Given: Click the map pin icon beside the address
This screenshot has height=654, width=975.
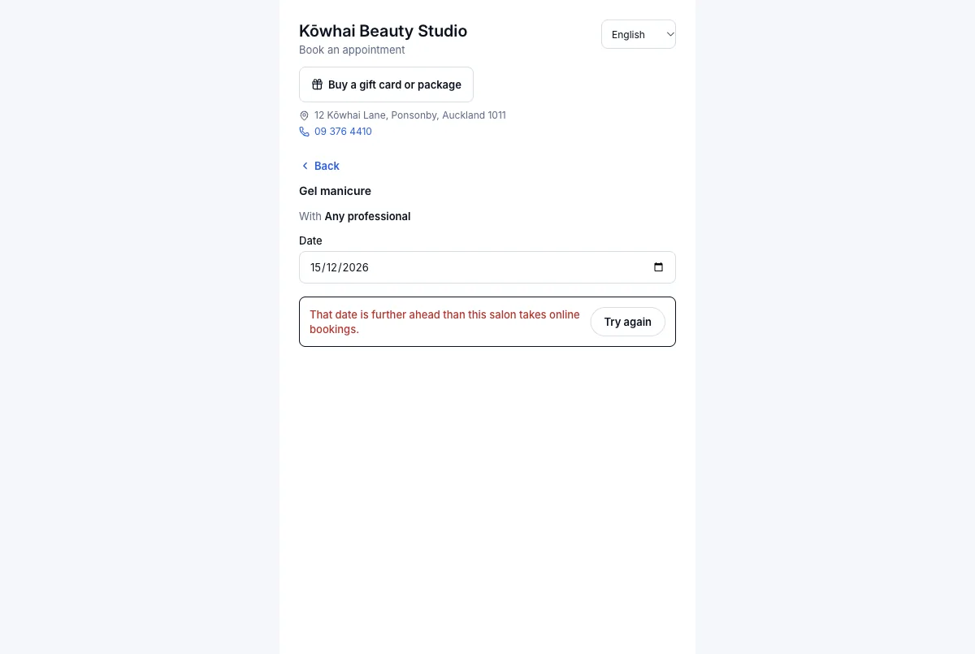Looking at the screenshot, I should pyautogui.click(x=304, y=115).
